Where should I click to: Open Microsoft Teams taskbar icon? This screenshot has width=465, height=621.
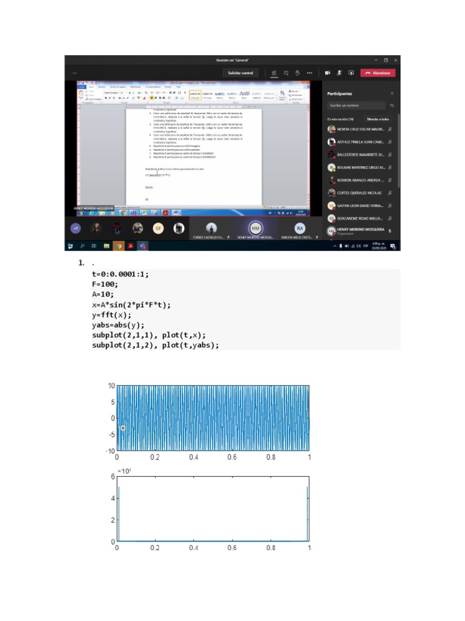point(142,246)
